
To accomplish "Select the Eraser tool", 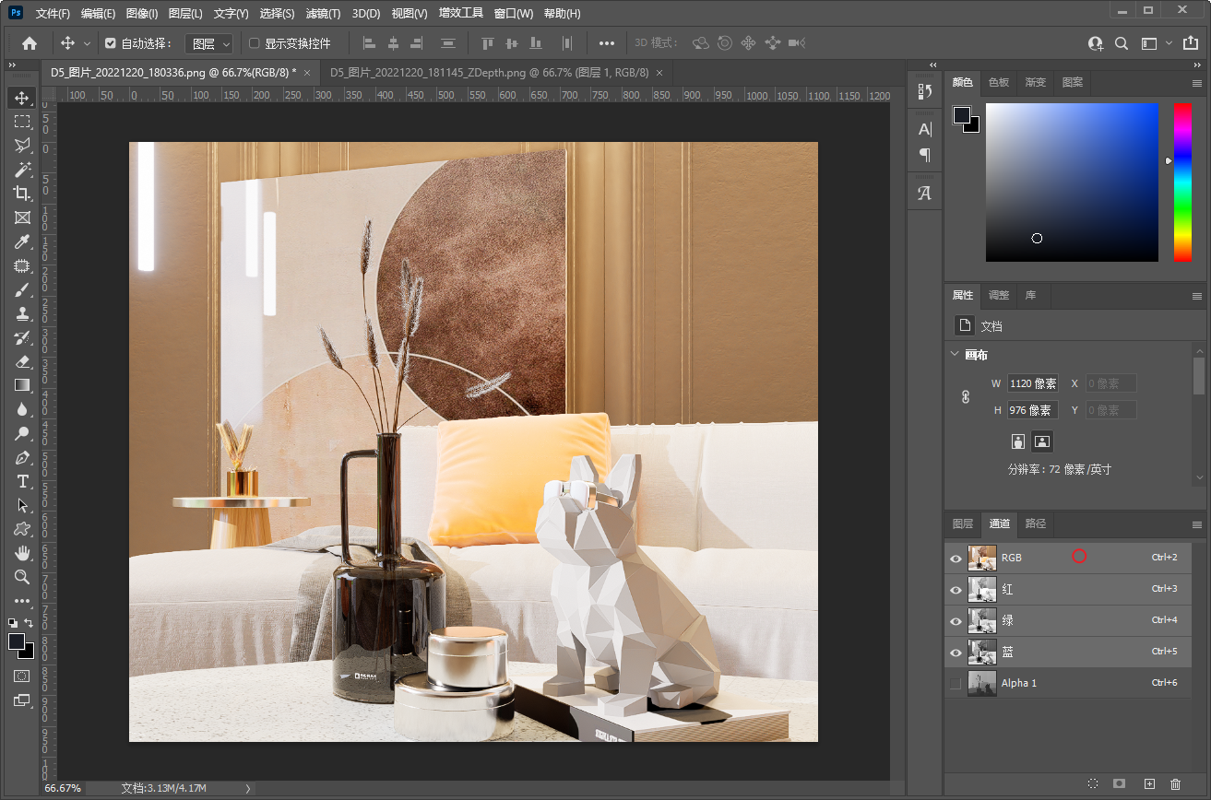I will (22, 361).
